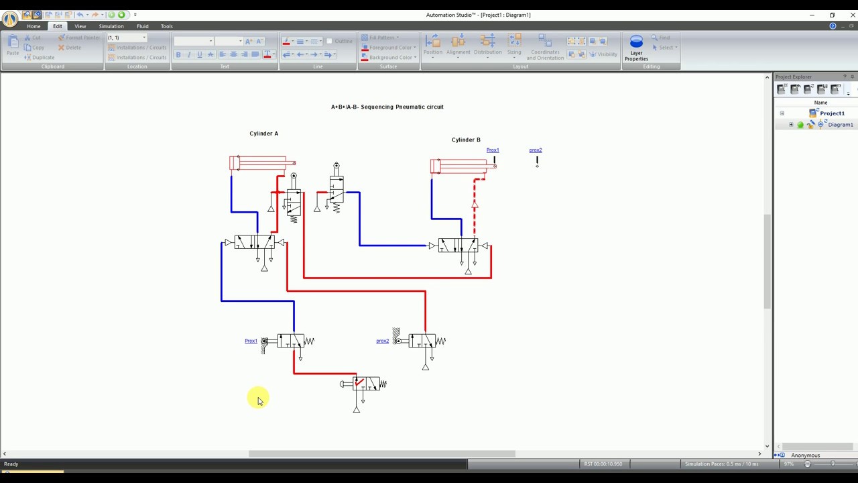Click the Visibility button in Layout
This screenshot has height=483, width=858.
click(x=603, y=54)
